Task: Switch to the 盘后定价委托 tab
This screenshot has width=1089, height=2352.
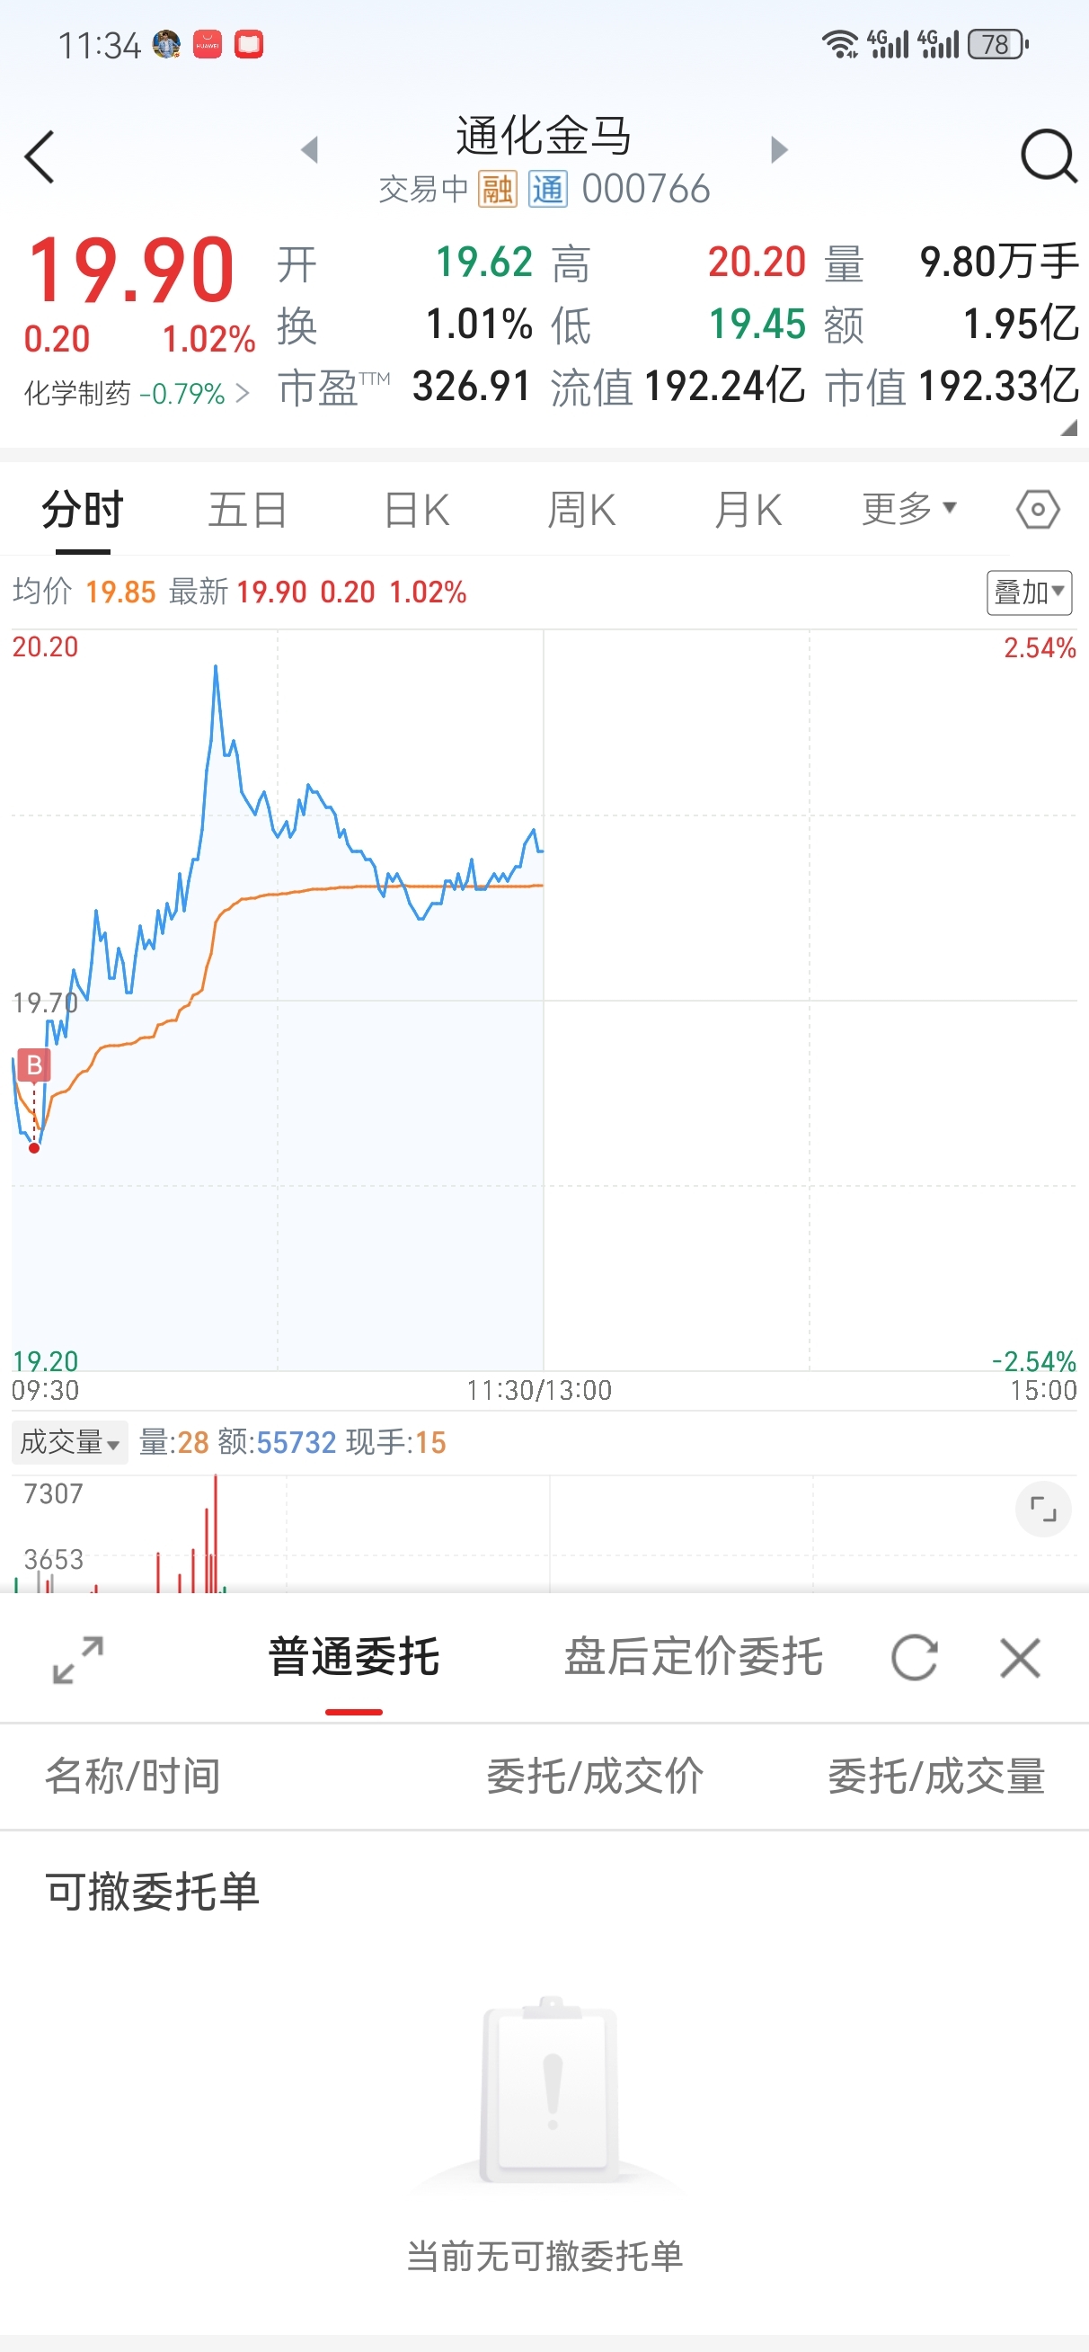Action: (x=693, y=1656)
